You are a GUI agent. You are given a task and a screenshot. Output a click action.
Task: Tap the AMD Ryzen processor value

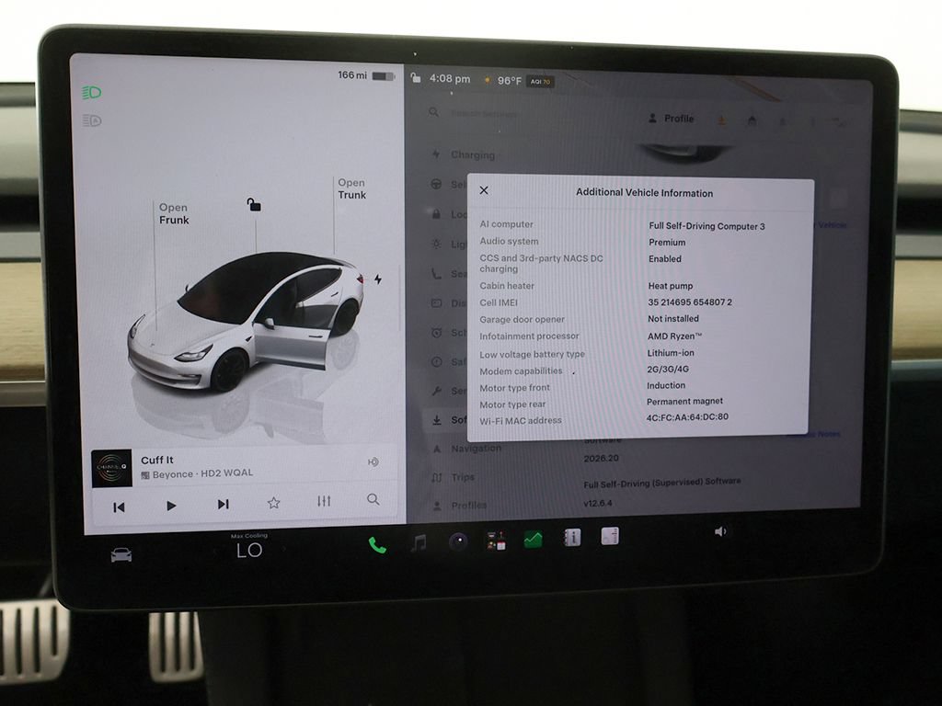click(x=674, y=336)
